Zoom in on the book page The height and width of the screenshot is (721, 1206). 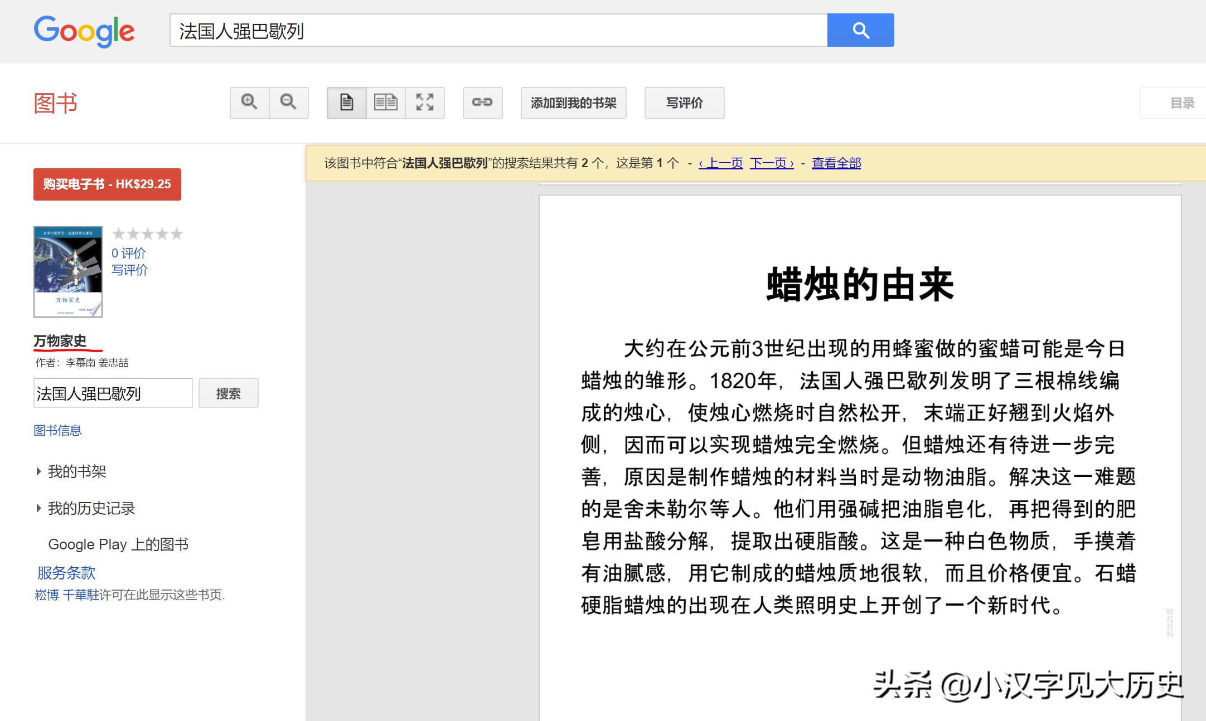click(x=249, y=103)
